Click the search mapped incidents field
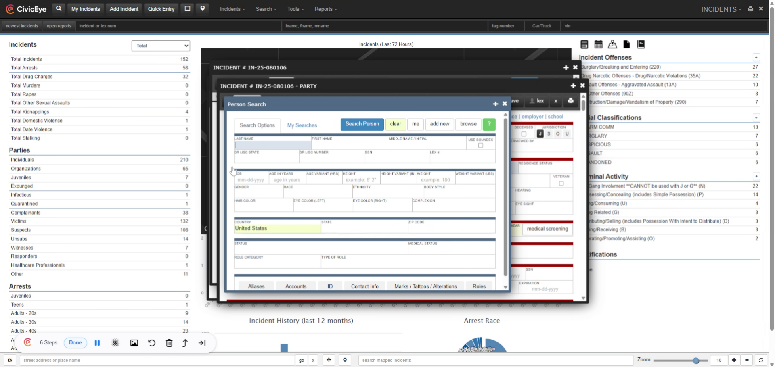775x367 pixels. pyautogui.click(x=496, y=360)
